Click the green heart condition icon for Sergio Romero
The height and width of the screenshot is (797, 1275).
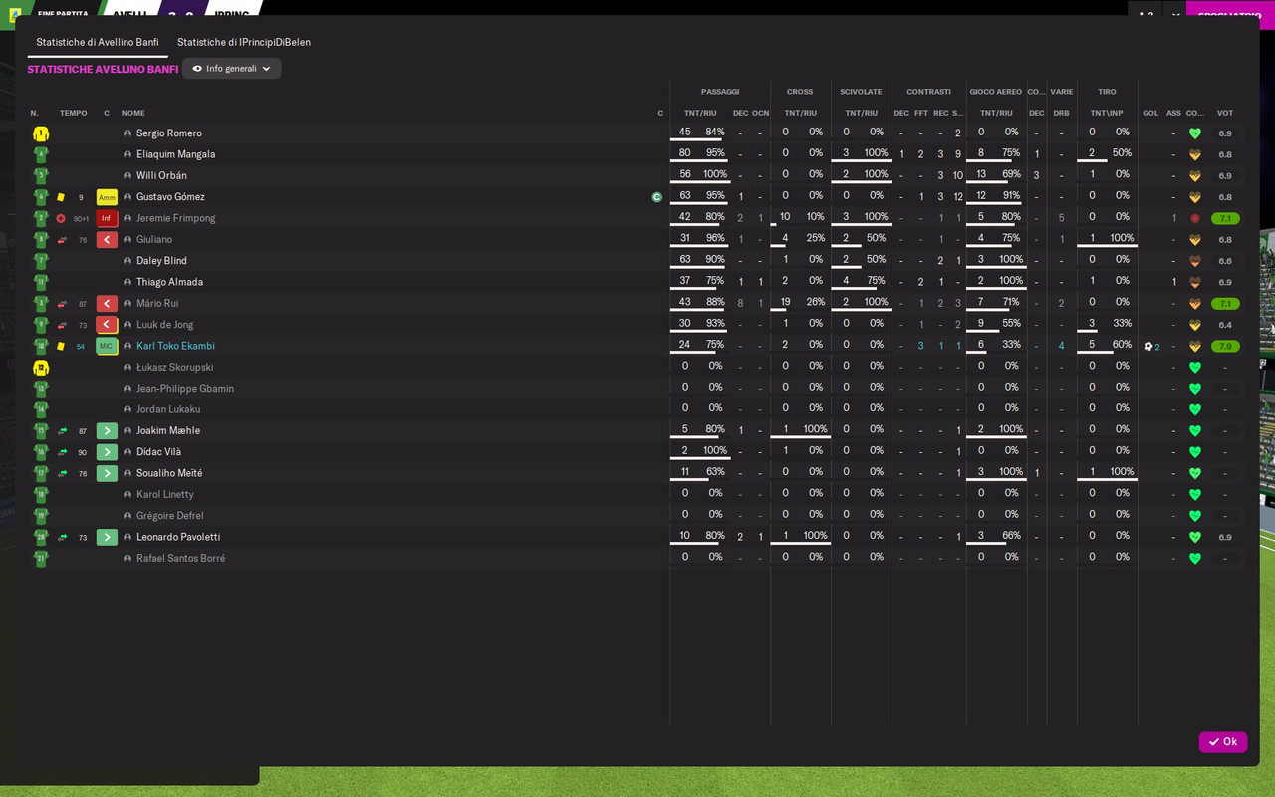[x=1195, y=133]
